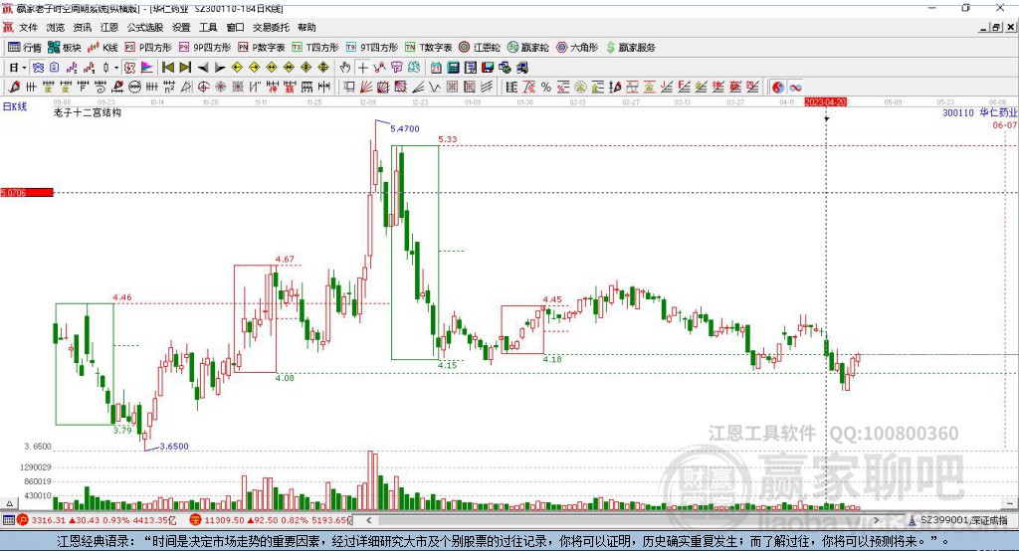The height and width of the screenshot is (551, 1019).
Task: Select the Gann fan angle tool
Action: tap(366, 88)
